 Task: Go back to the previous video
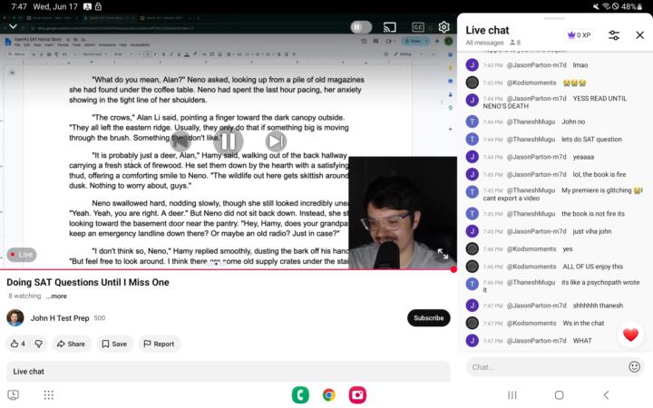180,141
